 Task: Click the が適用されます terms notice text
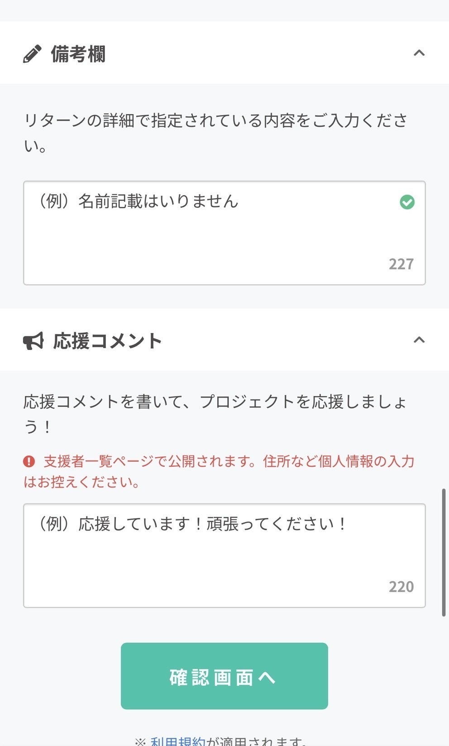[256, 741]
